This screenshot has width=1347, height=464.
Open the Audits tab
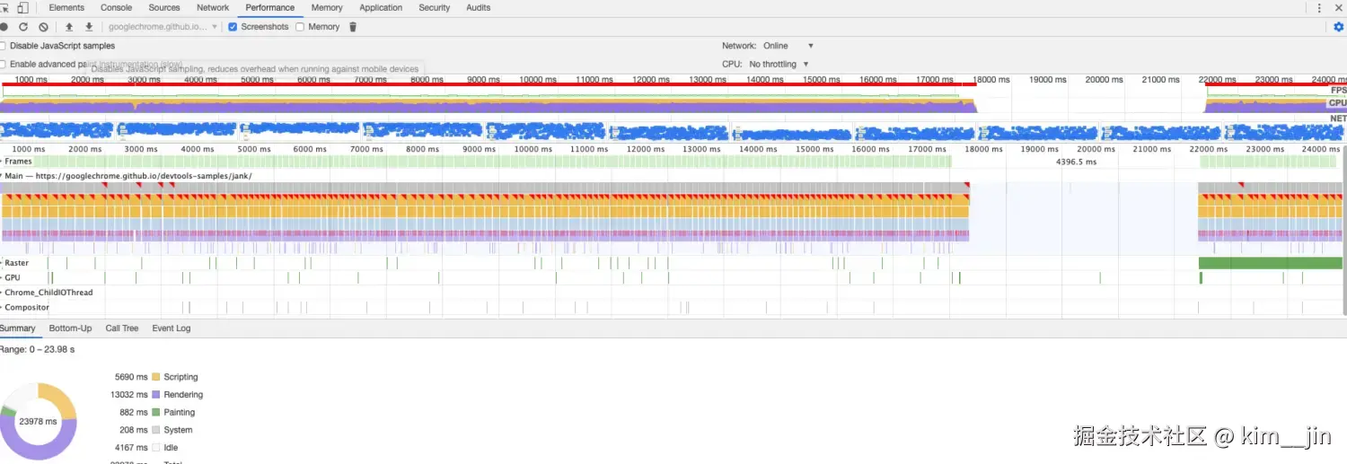479,8
